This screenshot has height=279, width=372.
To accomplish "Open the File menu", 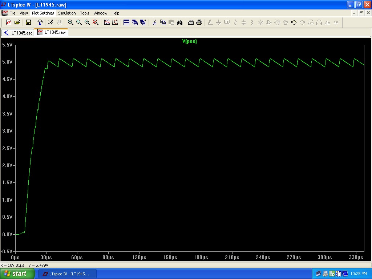I will click(12, 13).
